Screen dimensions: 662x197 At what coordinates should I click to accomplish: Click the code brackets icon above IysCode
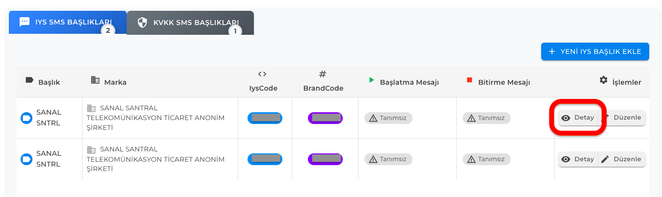click(262, 74)
